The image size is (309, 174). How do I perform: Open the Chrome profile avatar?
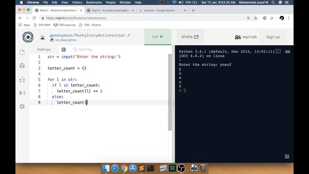point(282,18)
